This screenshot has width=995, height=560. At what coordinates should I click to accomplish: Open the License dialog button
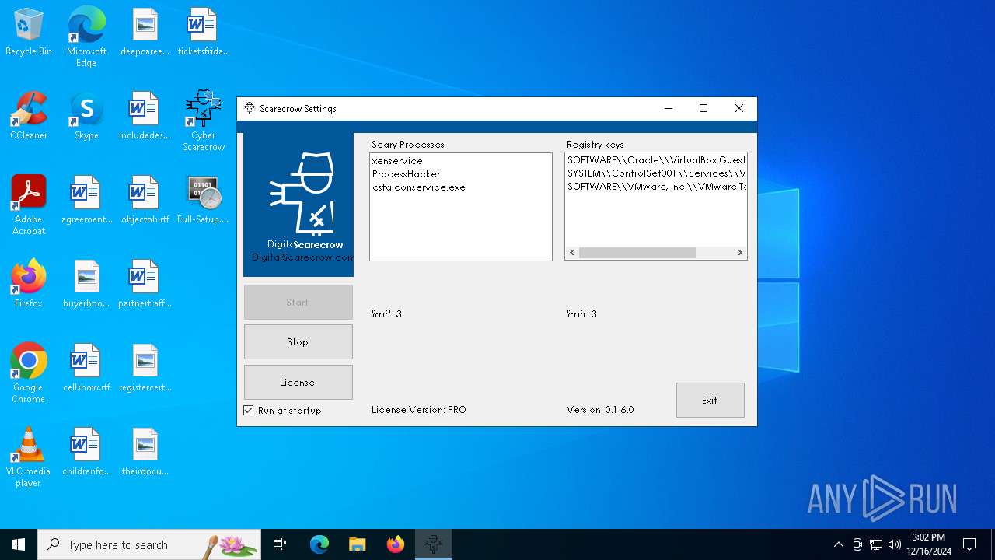point(298,382)
